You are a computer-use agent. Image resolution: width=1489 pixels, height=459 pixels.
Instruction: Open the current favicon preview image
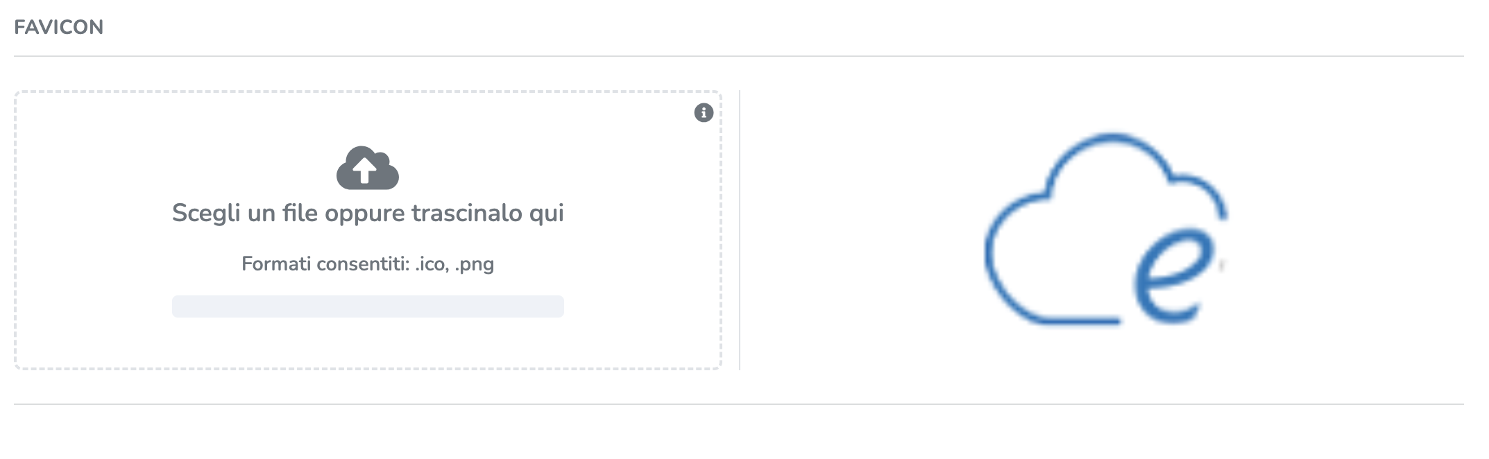point(1106,229)
